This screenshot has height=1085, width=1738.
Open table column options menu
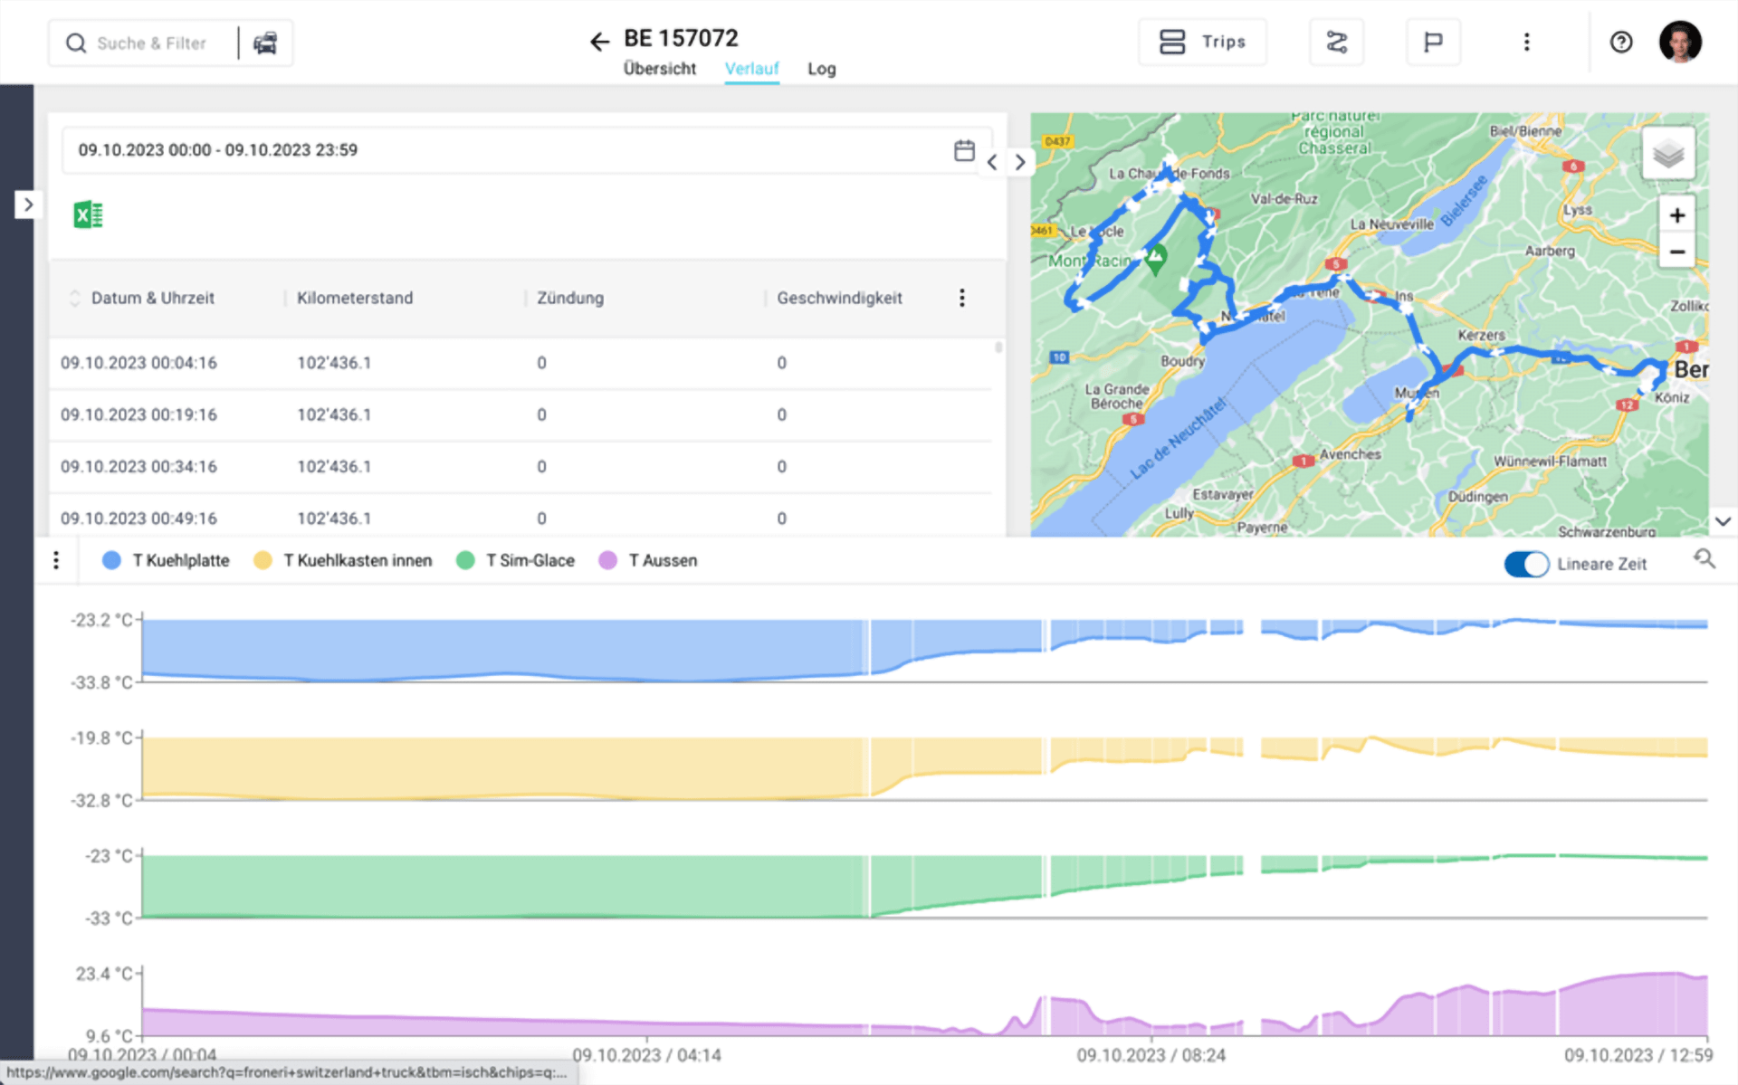coord(961,298)
